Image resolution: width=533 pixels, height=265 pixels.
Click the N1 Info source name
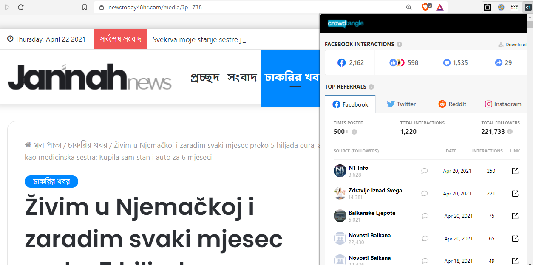(x=358, y=168)
